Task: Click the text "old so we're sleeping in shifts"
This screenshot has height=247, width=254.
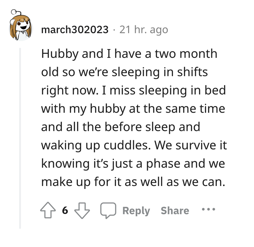Action: point(124,72)
